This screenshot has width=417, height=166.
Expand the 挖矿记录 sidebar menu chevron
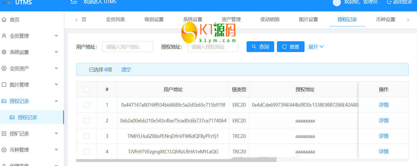tap(56, 133)
